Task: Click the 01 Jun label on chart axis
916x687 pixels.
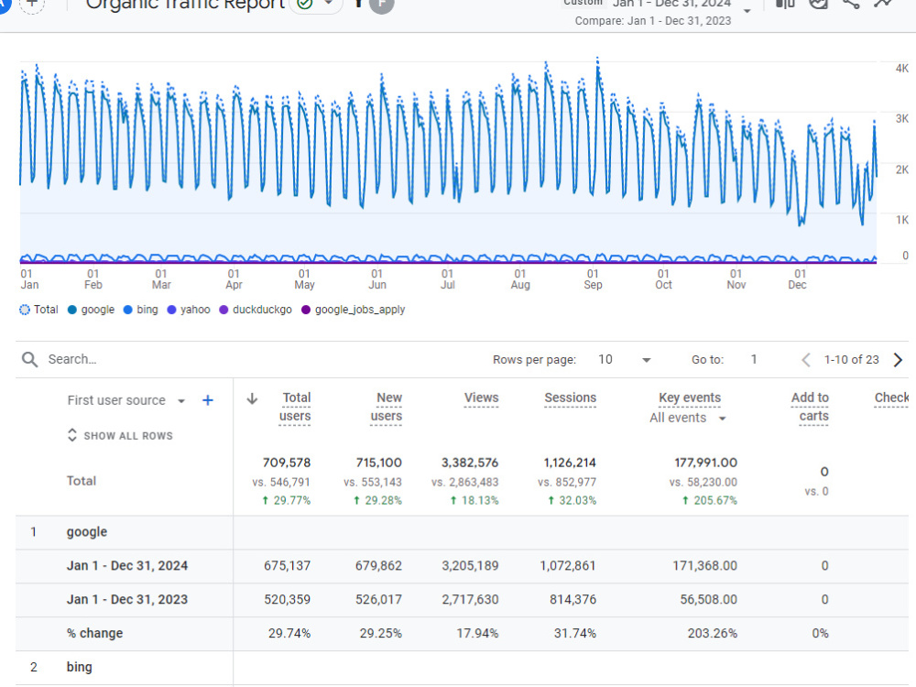Action: pos(376,279)
